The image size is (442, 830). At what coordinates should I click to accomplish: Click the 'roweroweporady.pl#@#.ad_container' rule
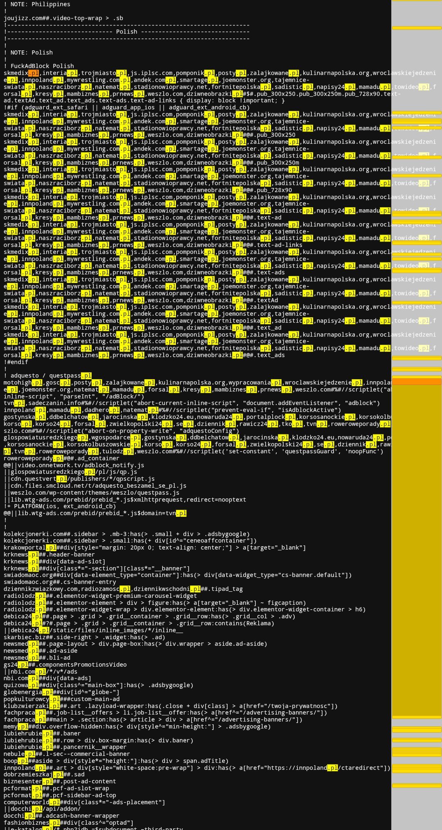pos(61,458)
